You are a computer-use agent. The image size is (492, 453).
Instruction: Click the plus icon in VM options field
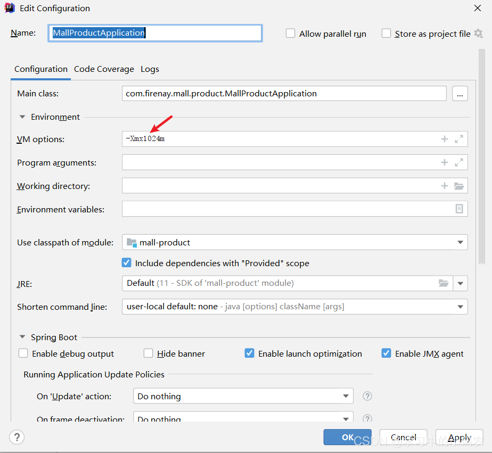point(444,139)
